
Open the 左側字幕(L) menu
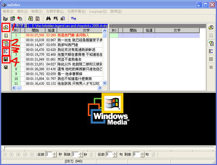click(55, 12)
